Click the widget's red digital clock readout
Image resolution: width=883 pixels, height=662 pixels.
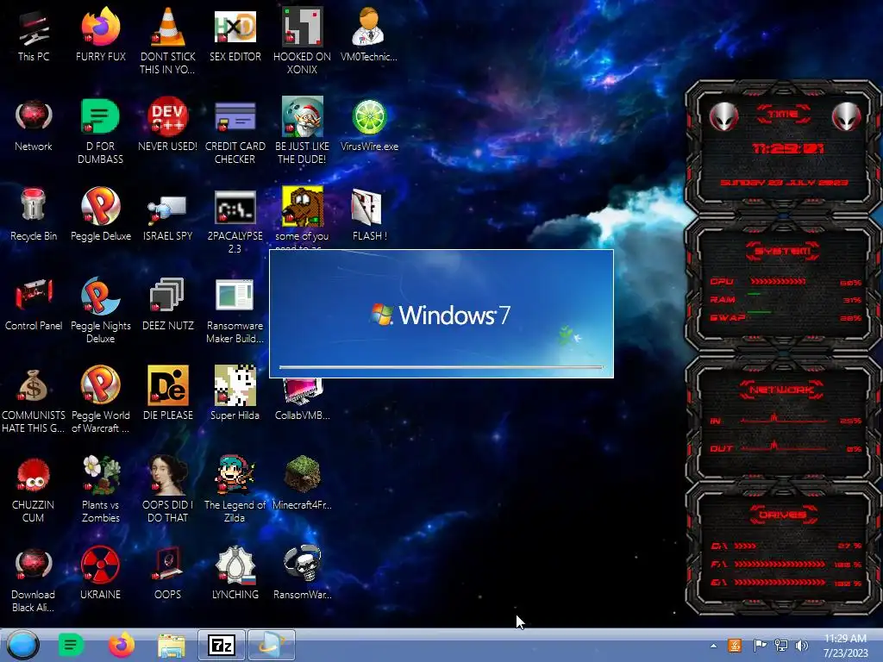[x=788, y=148]
